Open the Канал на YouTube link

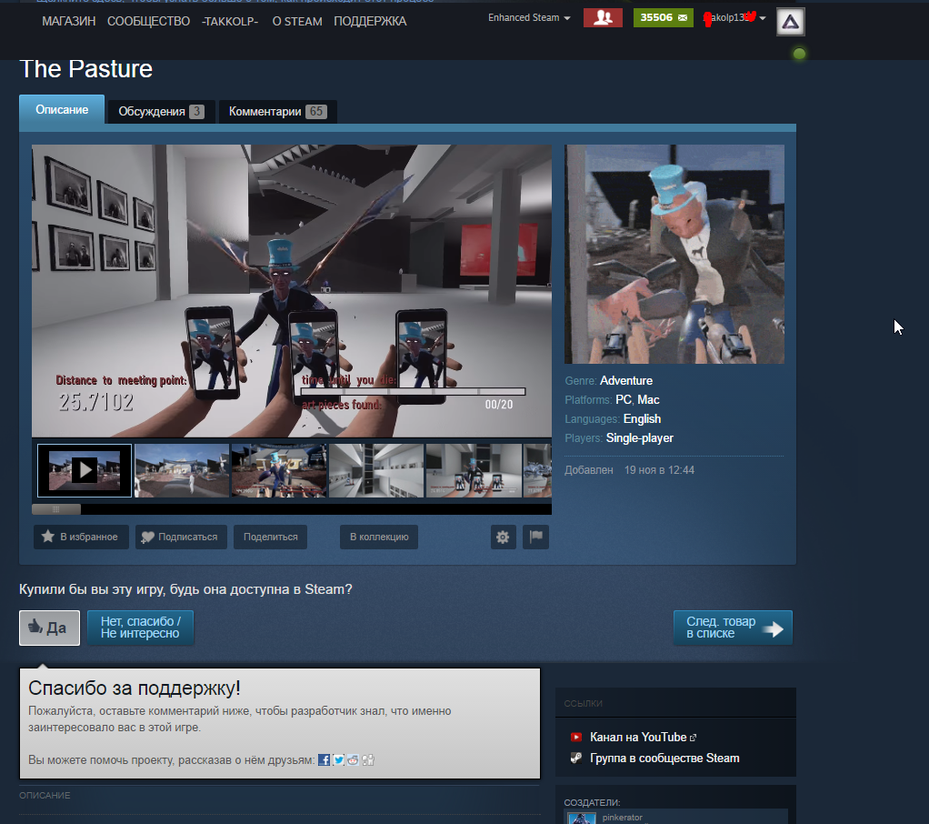coord(638,737)
